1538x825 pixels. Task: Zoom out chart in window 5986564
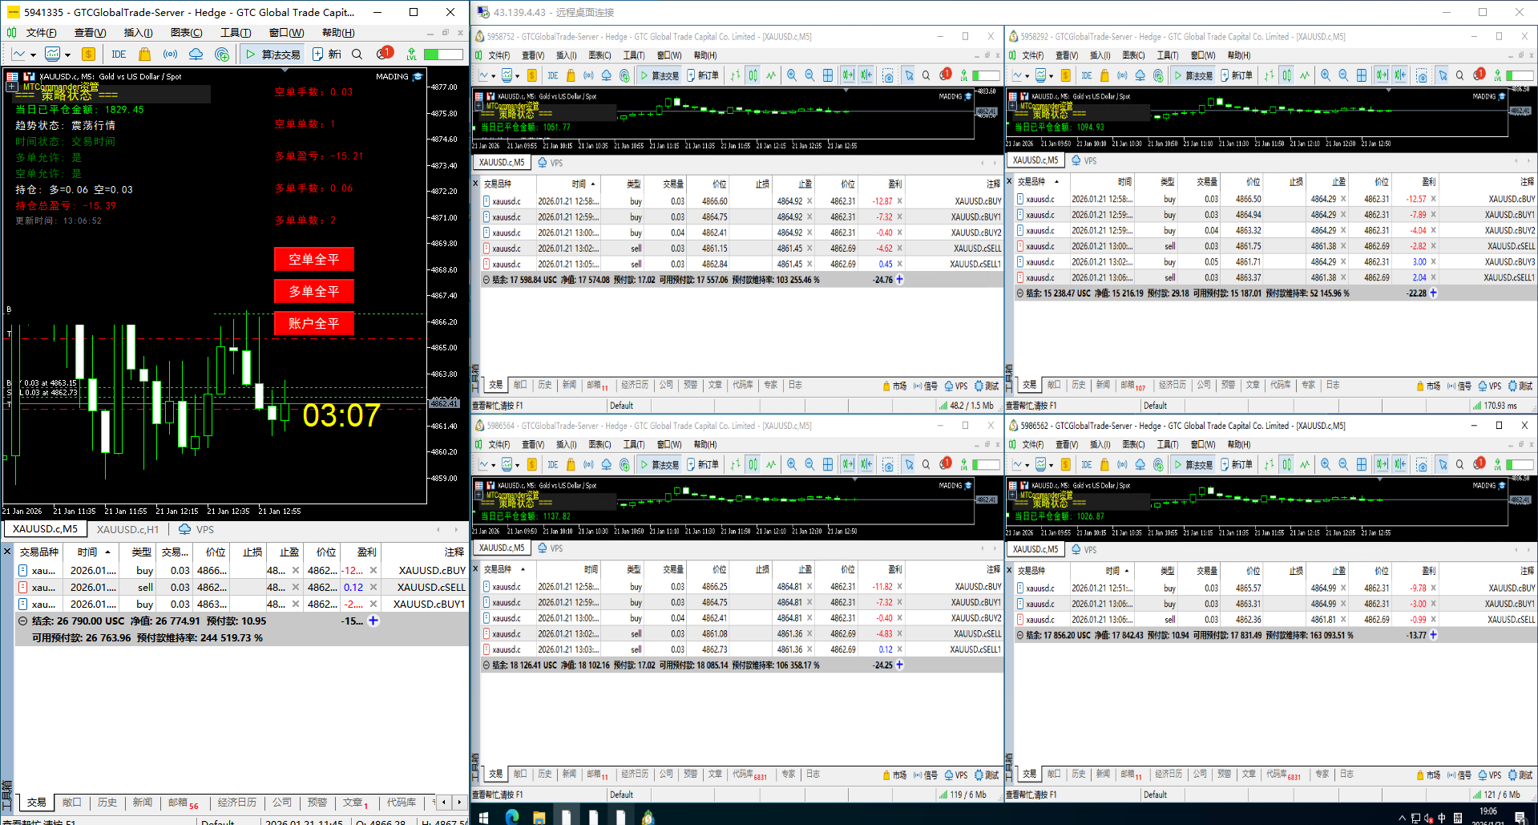point(809,464)
